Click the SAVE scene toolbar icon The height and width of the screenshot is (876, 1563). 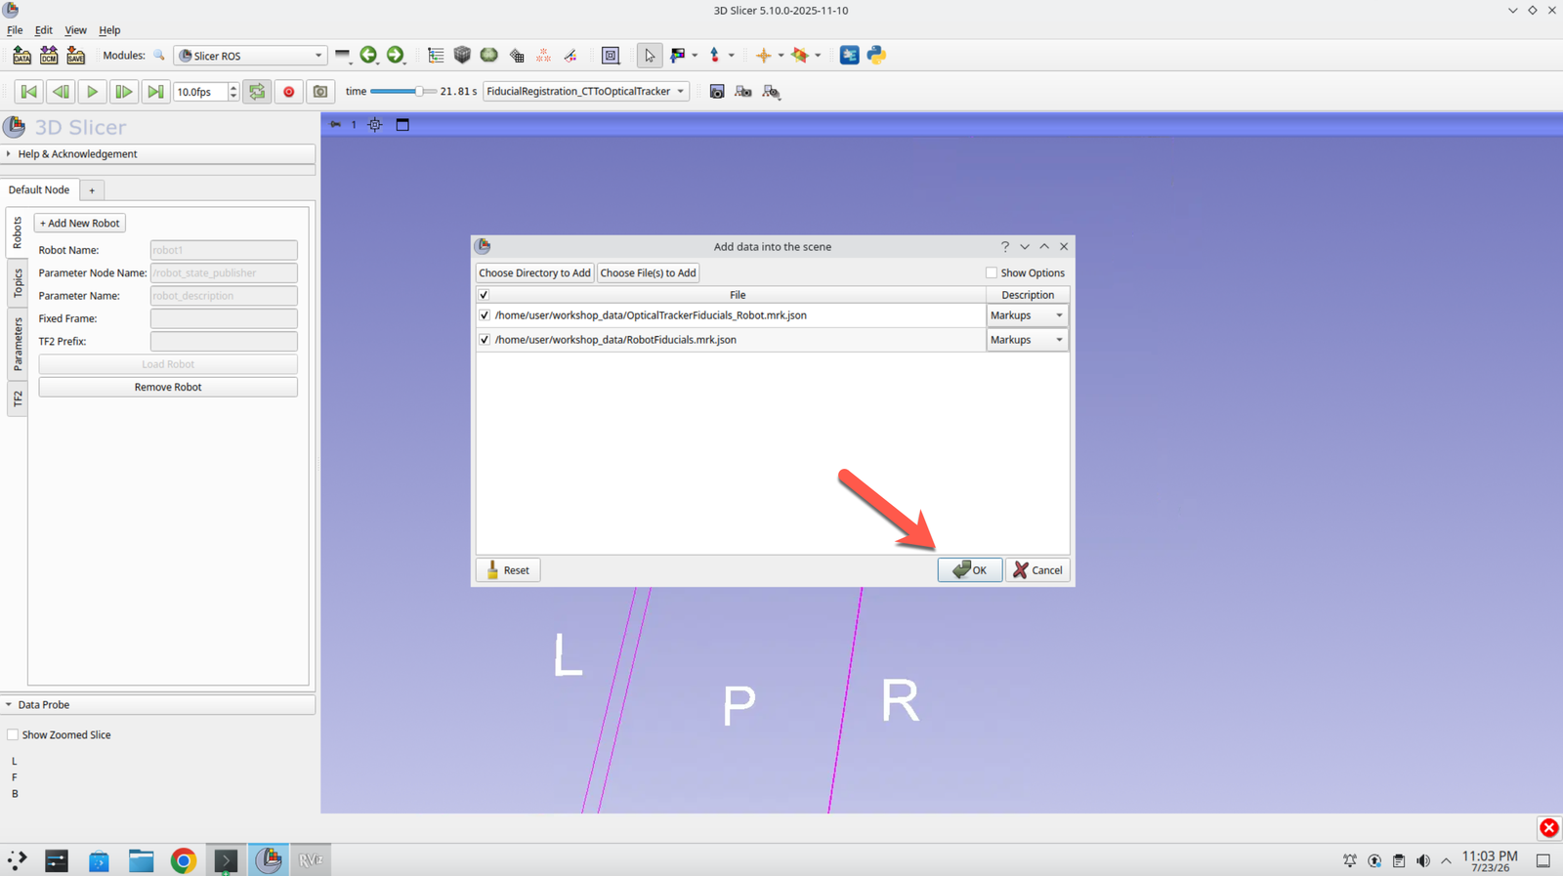tap(75, 56)
